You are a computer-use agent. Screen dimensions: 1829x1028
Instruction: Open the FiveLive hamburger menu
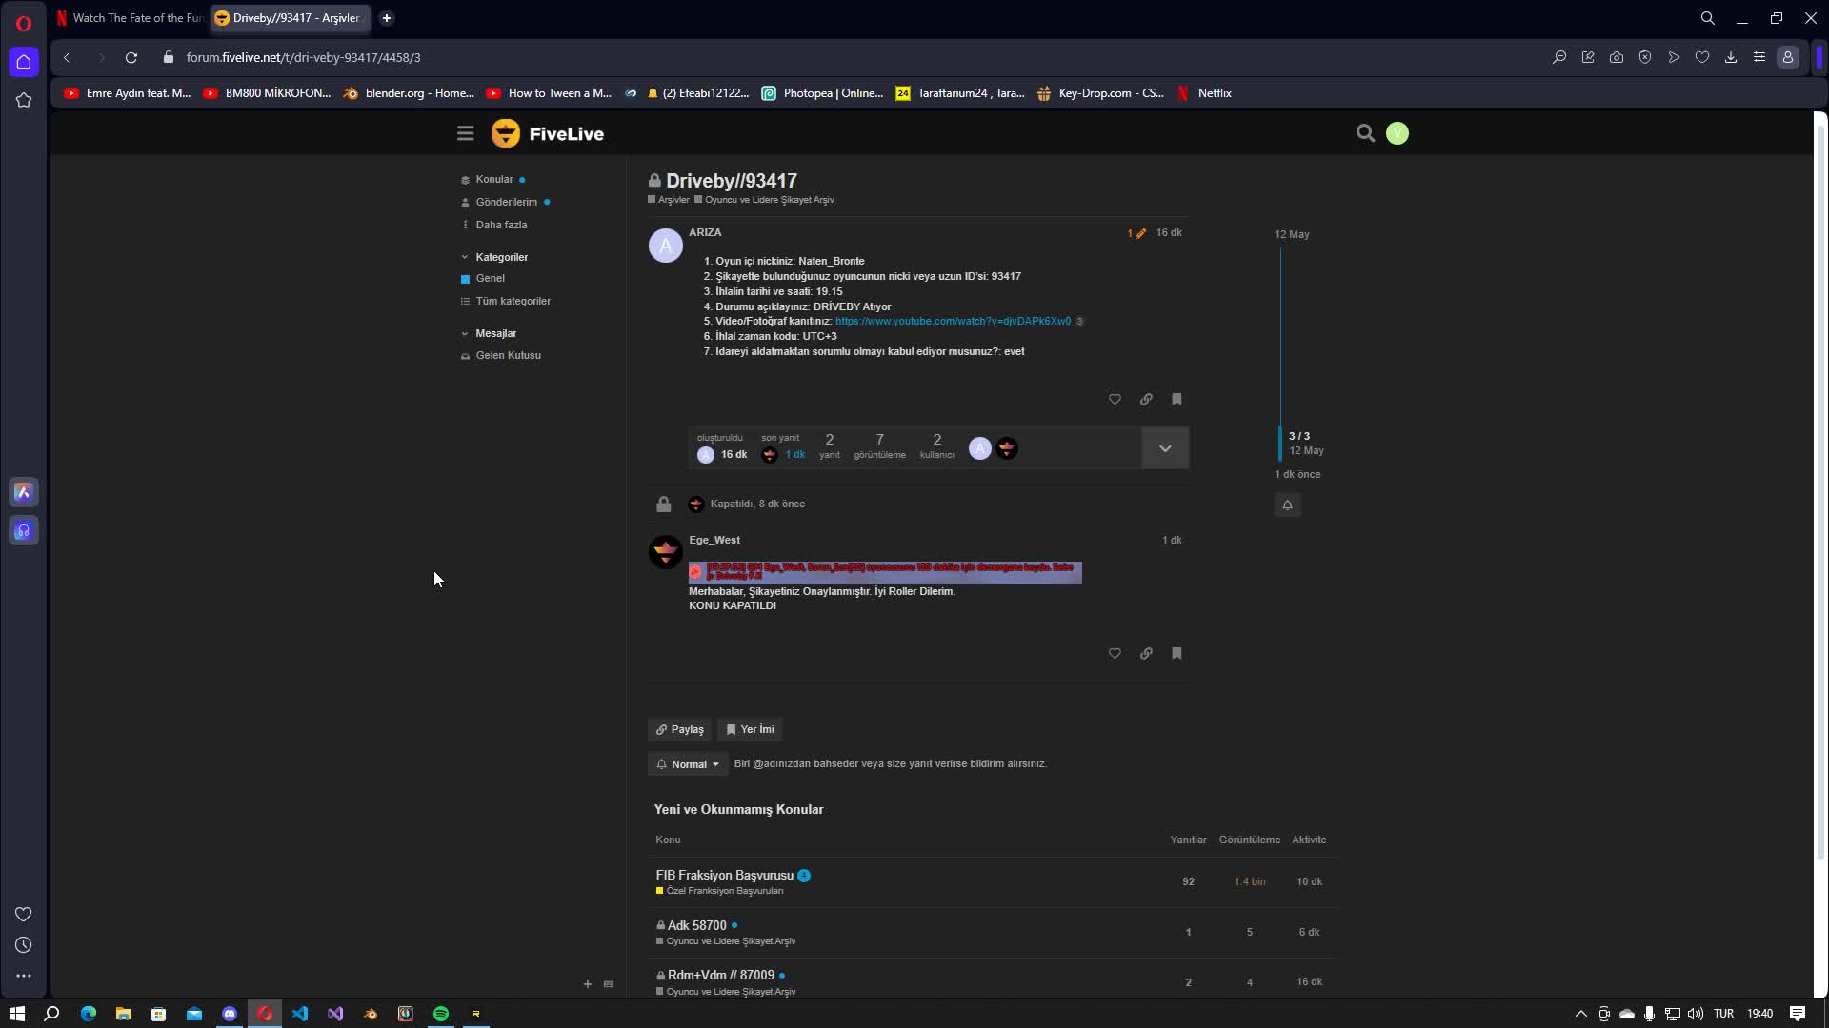[x=465, y=133]
